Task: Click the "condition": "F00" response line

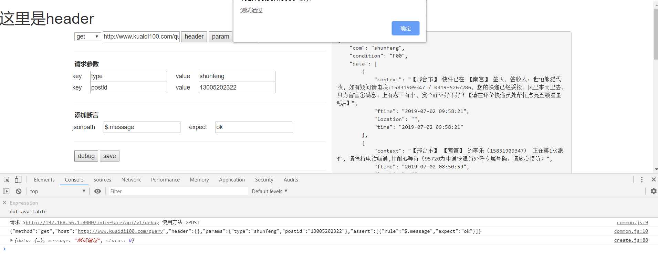Action: pos(378,56)
